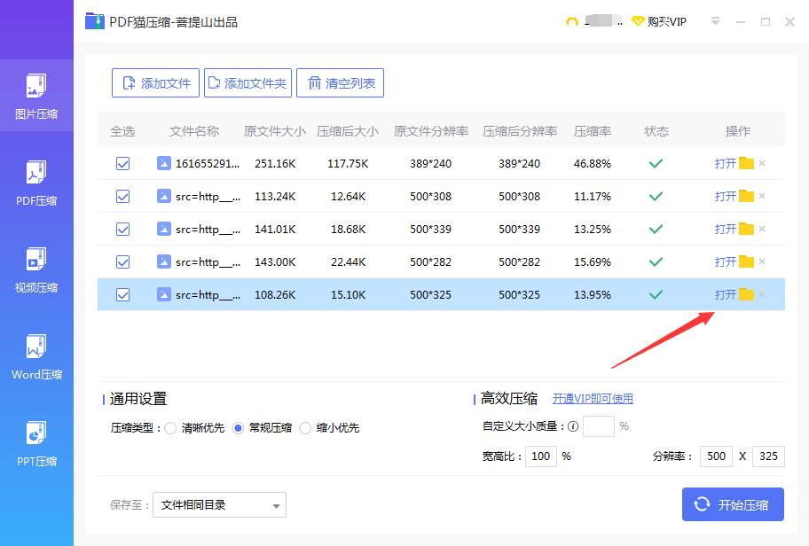This screenshot has height=546, width=809.
Task: Switch to PPT压缩 in the sidebar
Action: coord(36,443)
